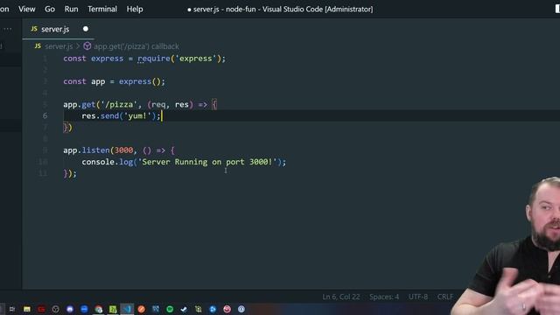Image resolution: width=560 pixels, height=315 pixels.
Task: Open the OBS icon on taskbar
Action: pos(55,309)
